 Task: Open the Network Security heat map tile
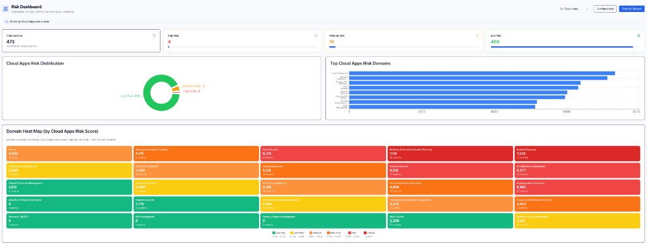click(x=450, y=170)
